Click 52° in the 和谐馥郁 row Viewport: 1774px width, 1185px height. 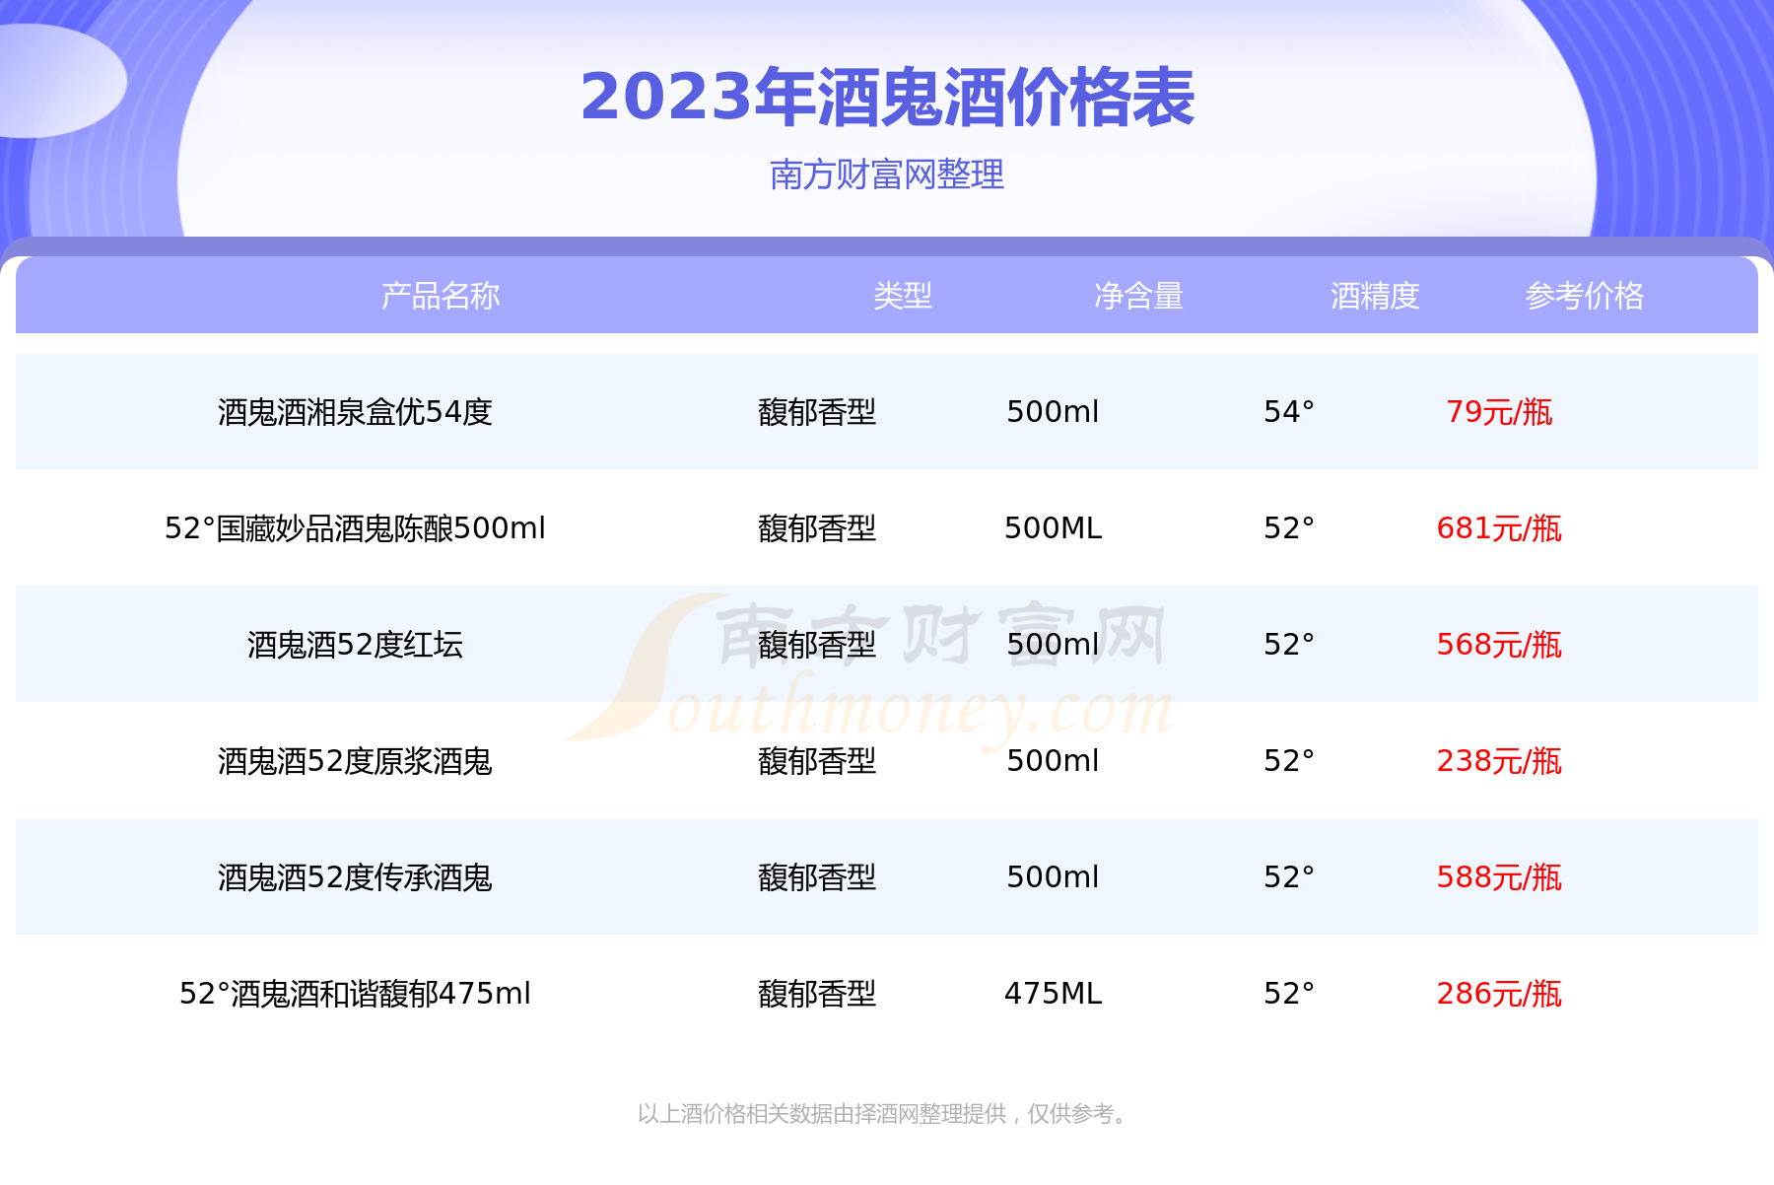click(1289, 994)
